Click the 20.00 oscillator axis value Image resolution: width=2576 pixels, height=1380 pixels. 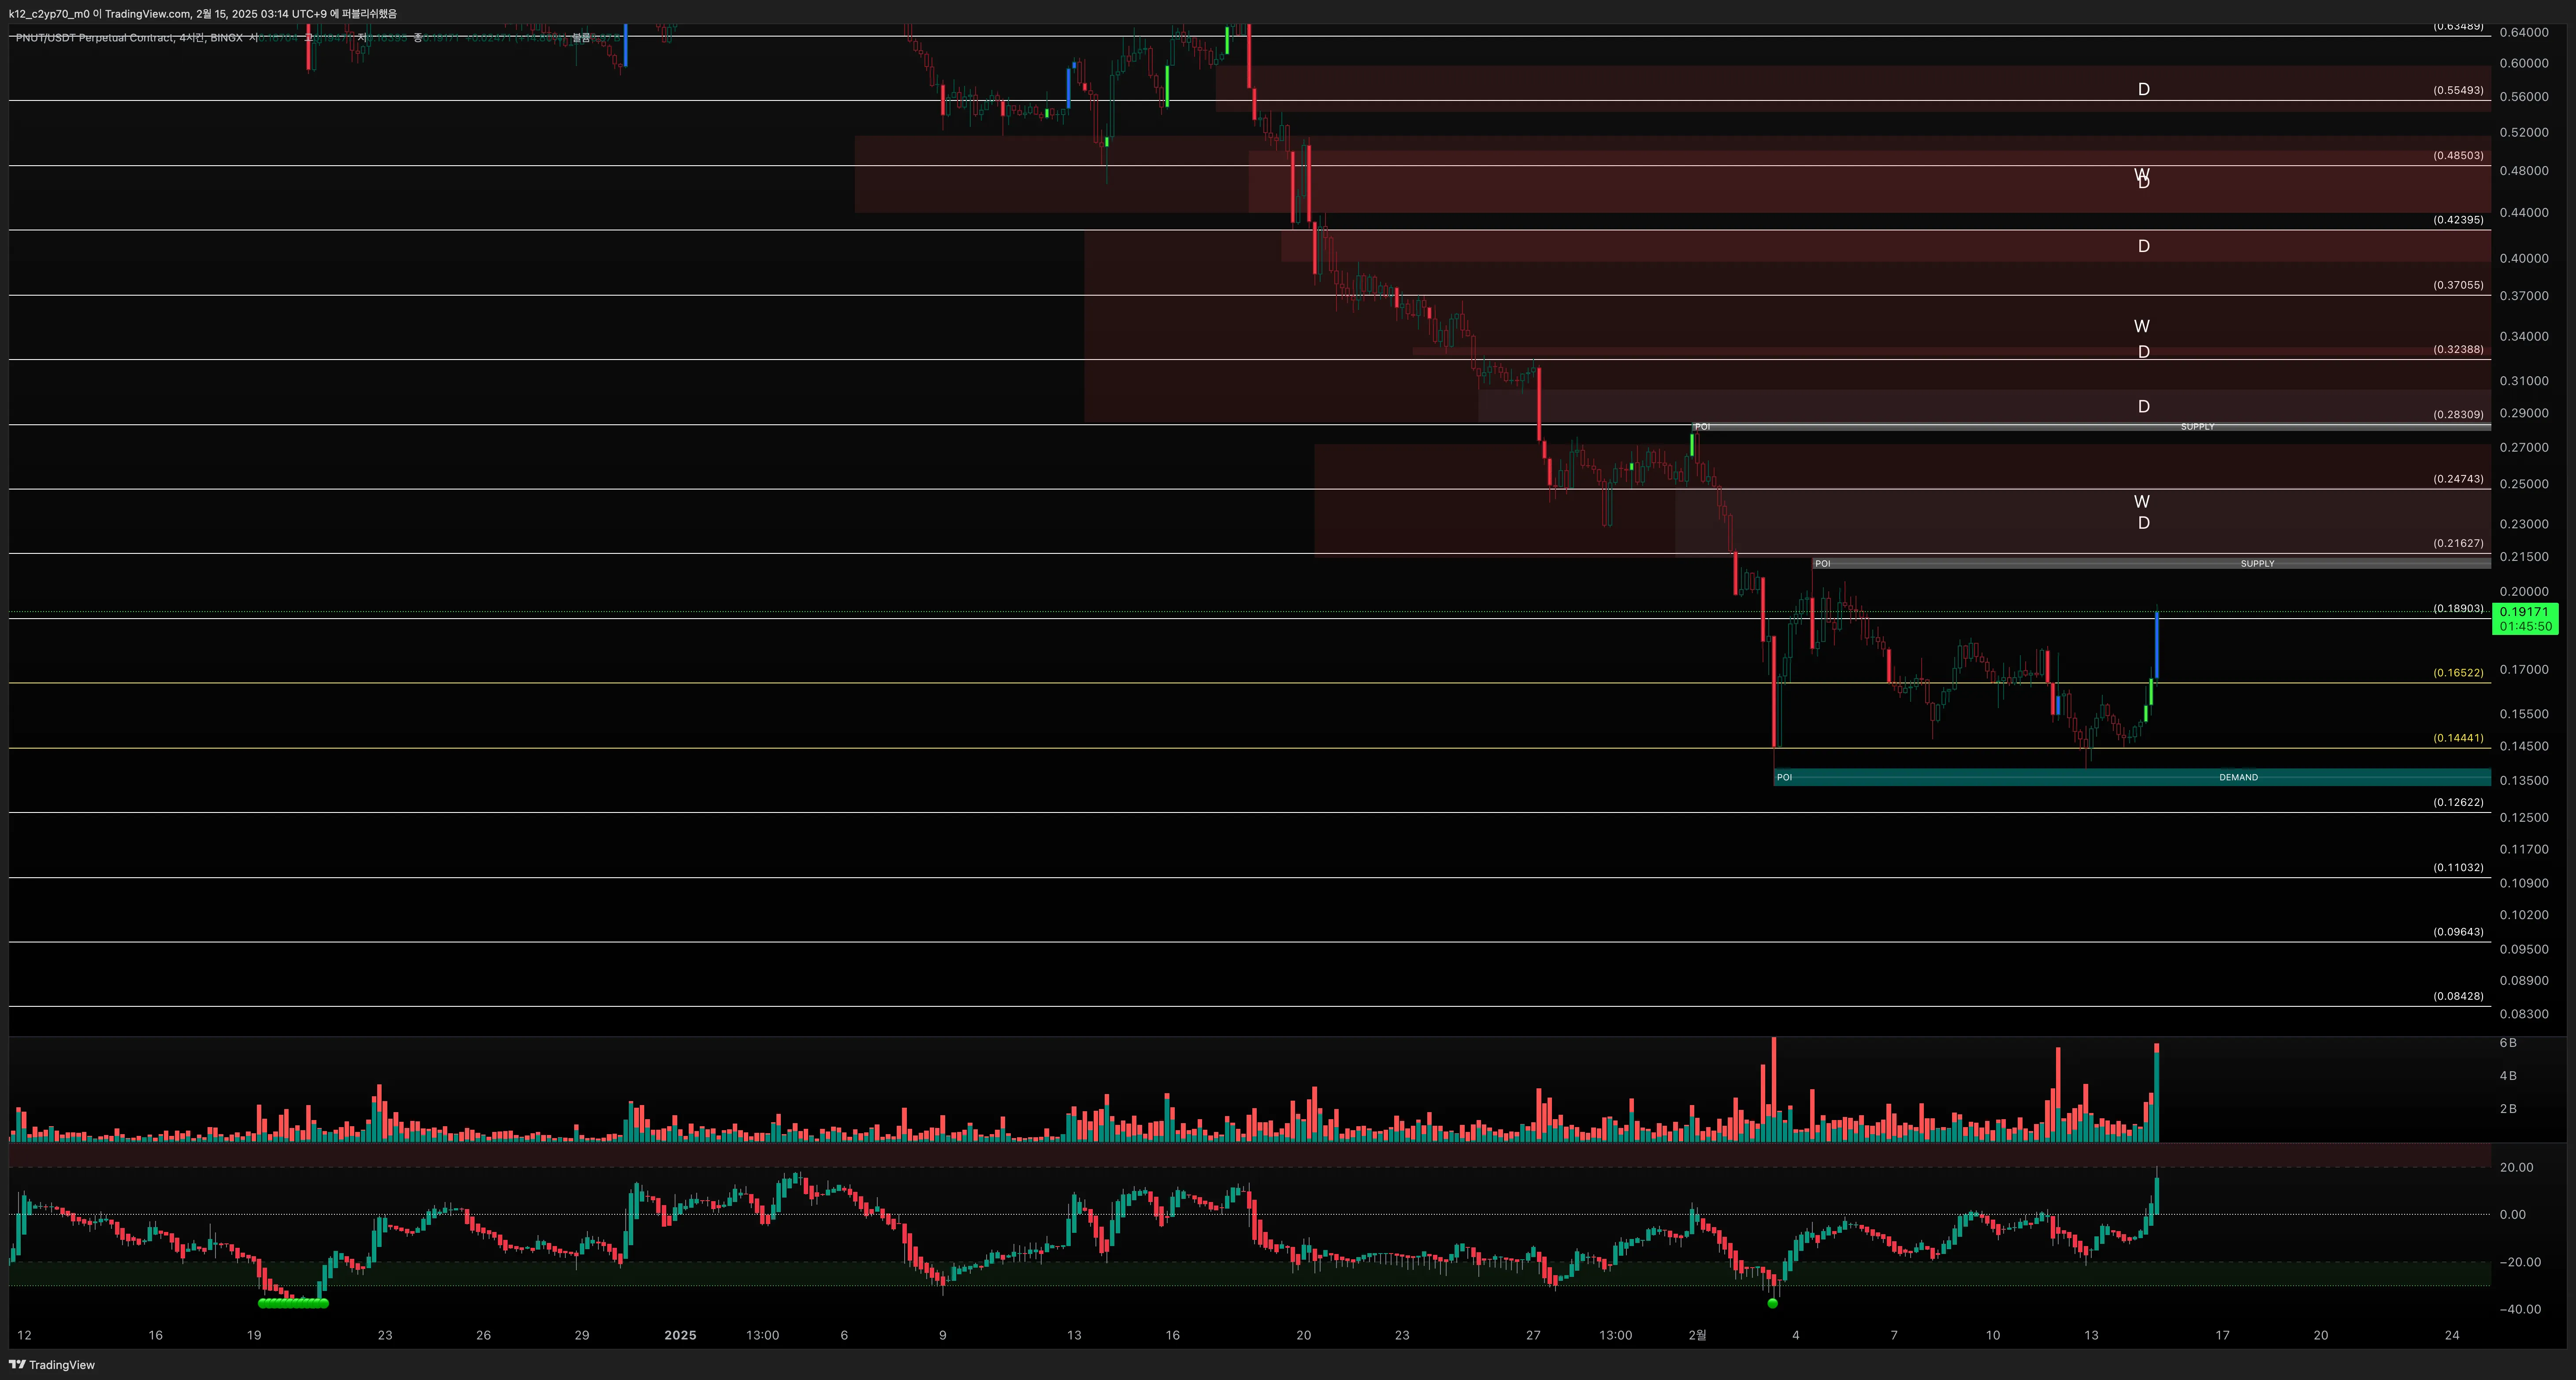[x=2517, y=1168]
